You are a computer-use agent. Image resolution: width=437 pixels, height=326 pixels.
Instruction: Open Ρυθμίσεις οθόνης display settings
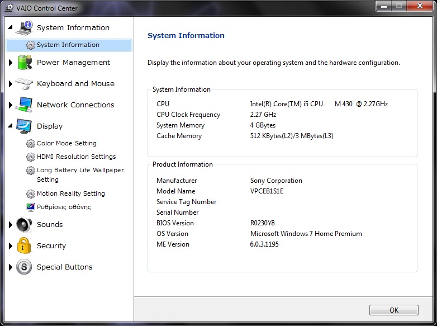(64, 207)
